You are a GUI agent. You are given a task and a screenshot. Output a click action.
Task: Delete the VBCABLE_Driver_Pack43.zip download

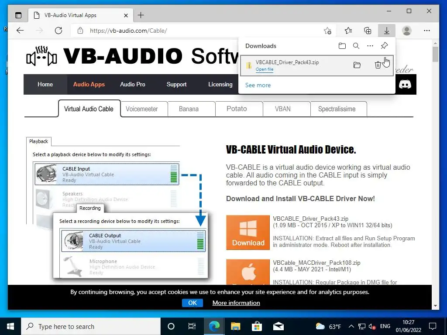click(378, 65)
